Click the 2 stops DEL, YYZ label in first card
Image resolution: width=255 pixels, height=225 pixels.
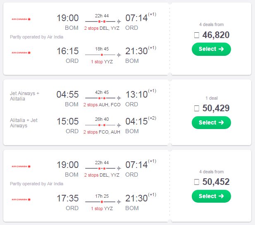[102, 28]
